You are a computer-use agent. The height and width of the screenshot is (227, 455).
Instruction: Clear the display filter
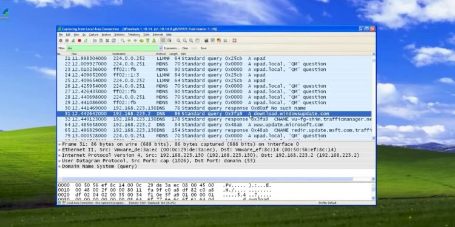185,48
